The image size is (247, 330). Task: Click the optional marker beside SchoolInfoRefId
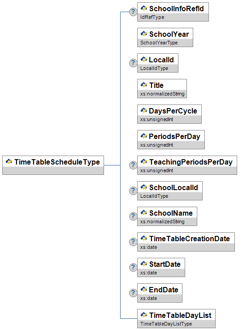click(x=133, y=12)
